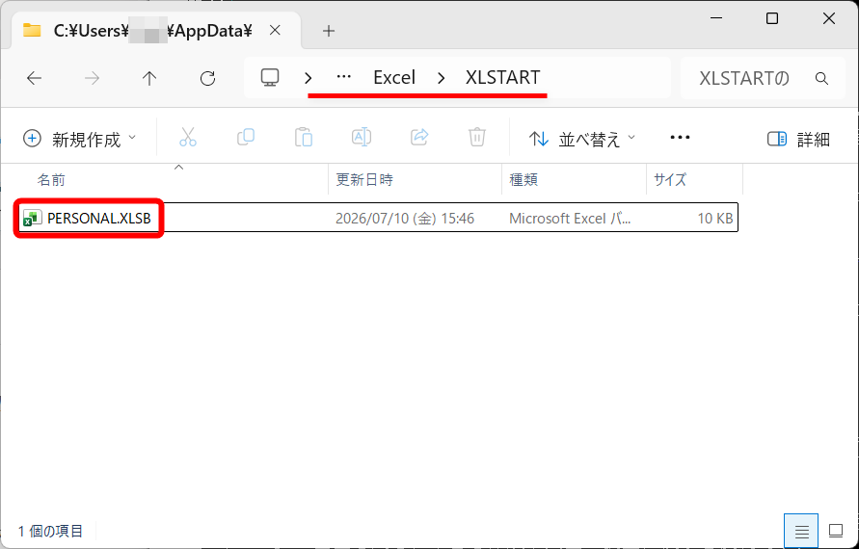This screenshot has height=549, width=859.
Task: Click the rename icon
Action: pyautogui.click(x=362, y=138)
